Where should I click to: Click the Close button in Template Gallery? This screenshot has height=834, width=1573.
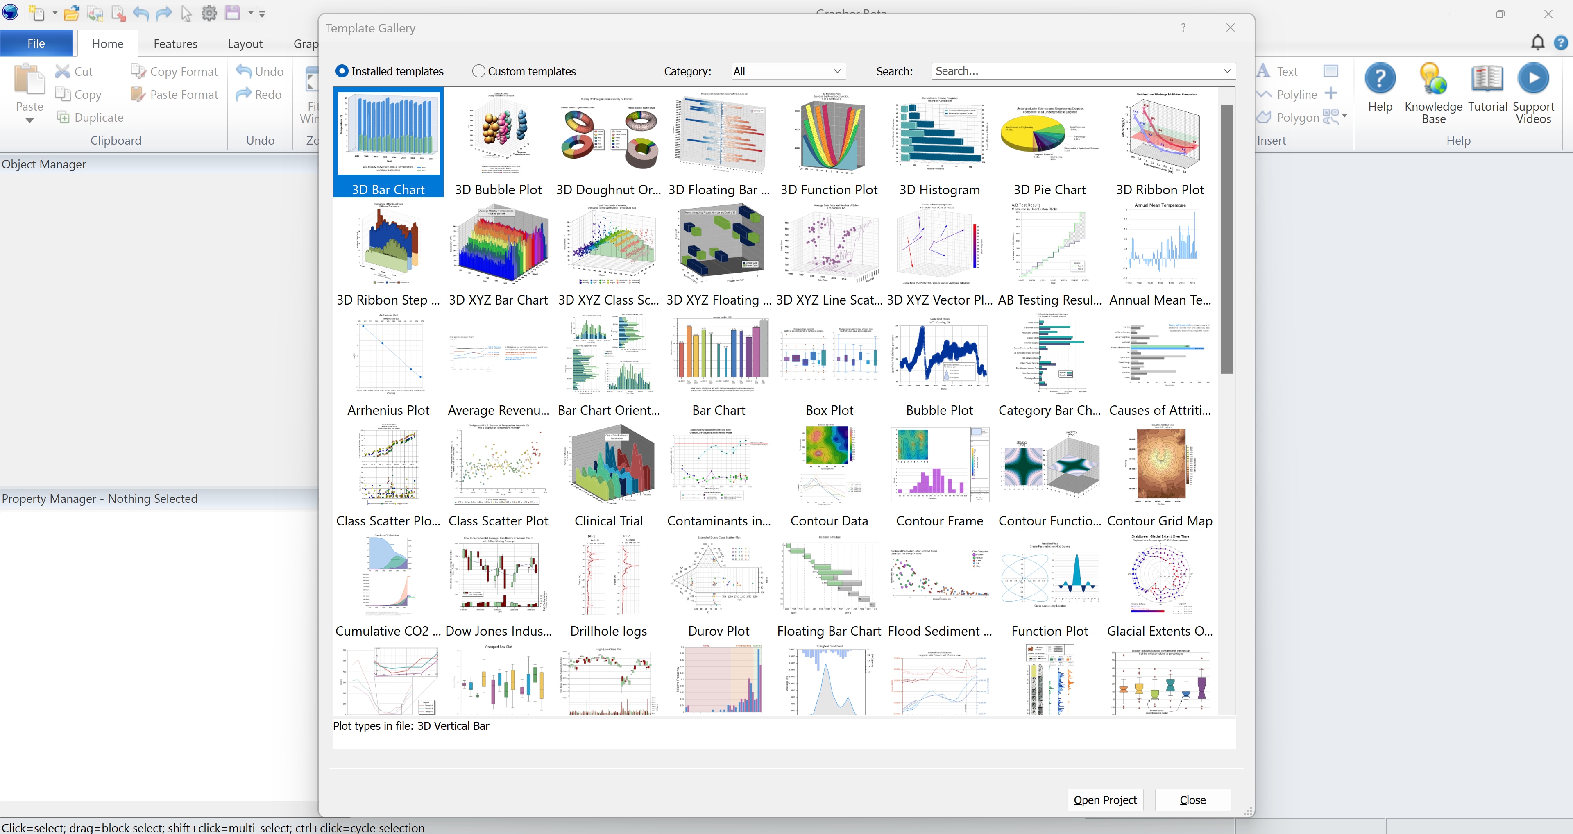[1192, 800]
